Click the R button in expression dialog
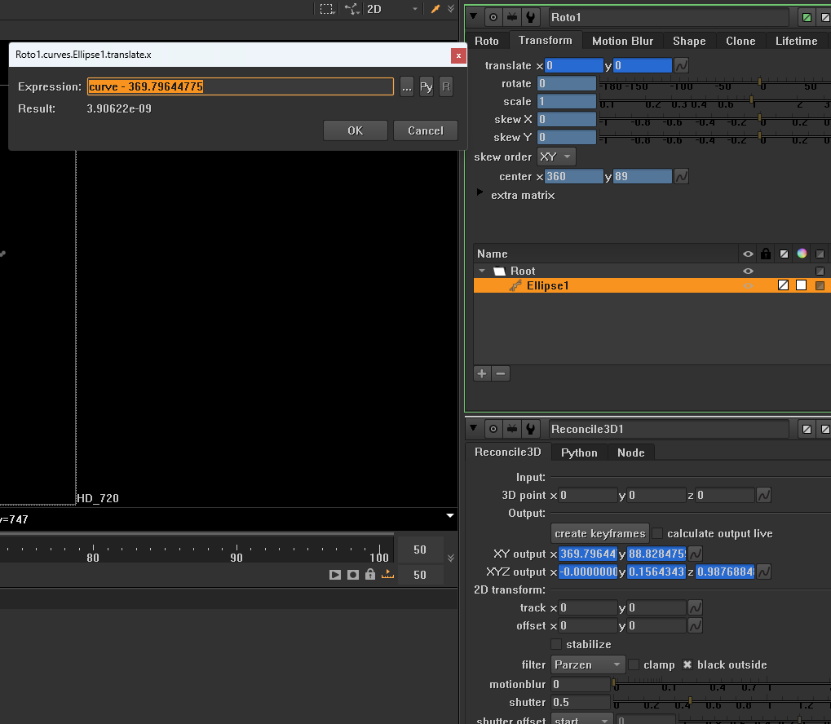The image size is (831, 724). pos(446,87)
